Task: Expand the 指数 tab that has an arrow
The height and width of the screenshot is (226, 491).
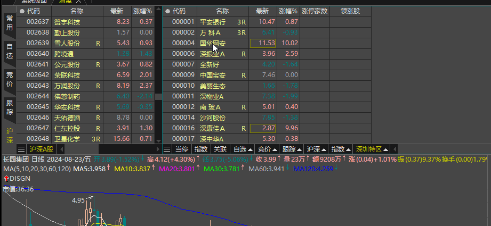Action: click(x=348, y=149)
